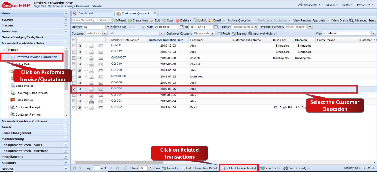Open Advanced Search
Image resolution: width=377 pixels, height=172 pixels.
tap(363, 20)
